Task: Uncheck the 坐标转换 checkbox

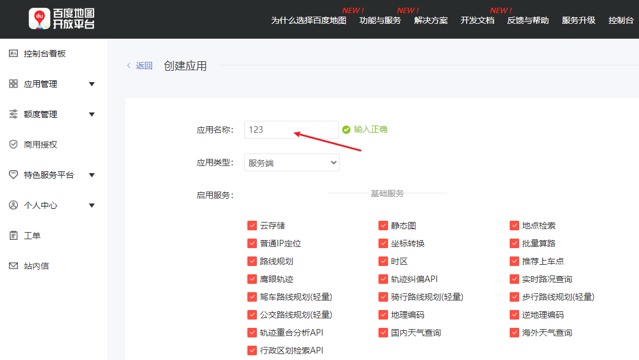Action: pos(383,243)
